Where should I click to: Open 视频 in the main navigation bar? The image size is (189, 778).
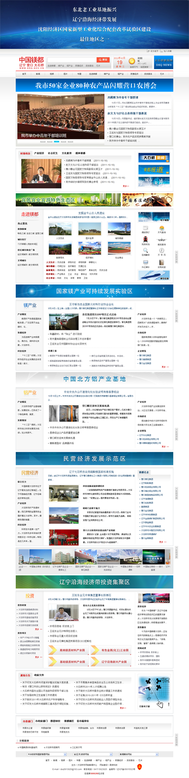coord(51,74)
